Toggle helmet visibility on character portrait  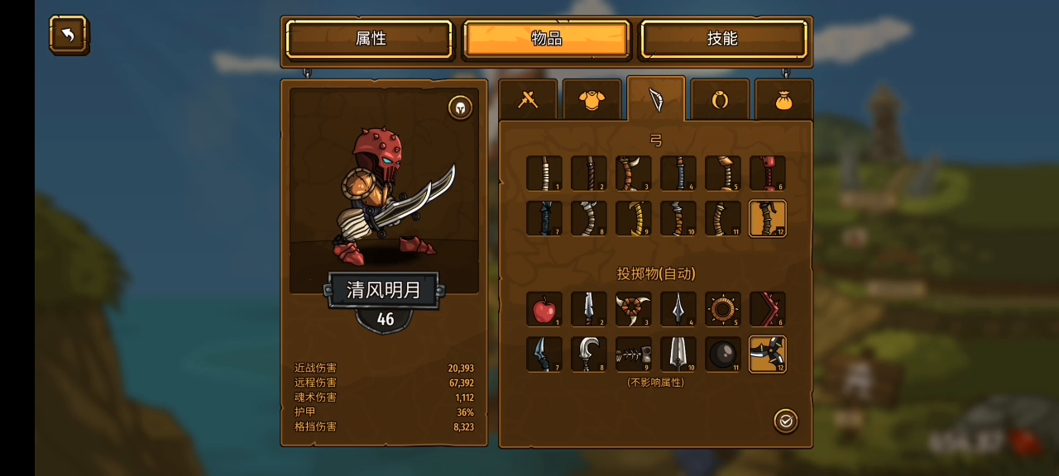click(460, 107)
